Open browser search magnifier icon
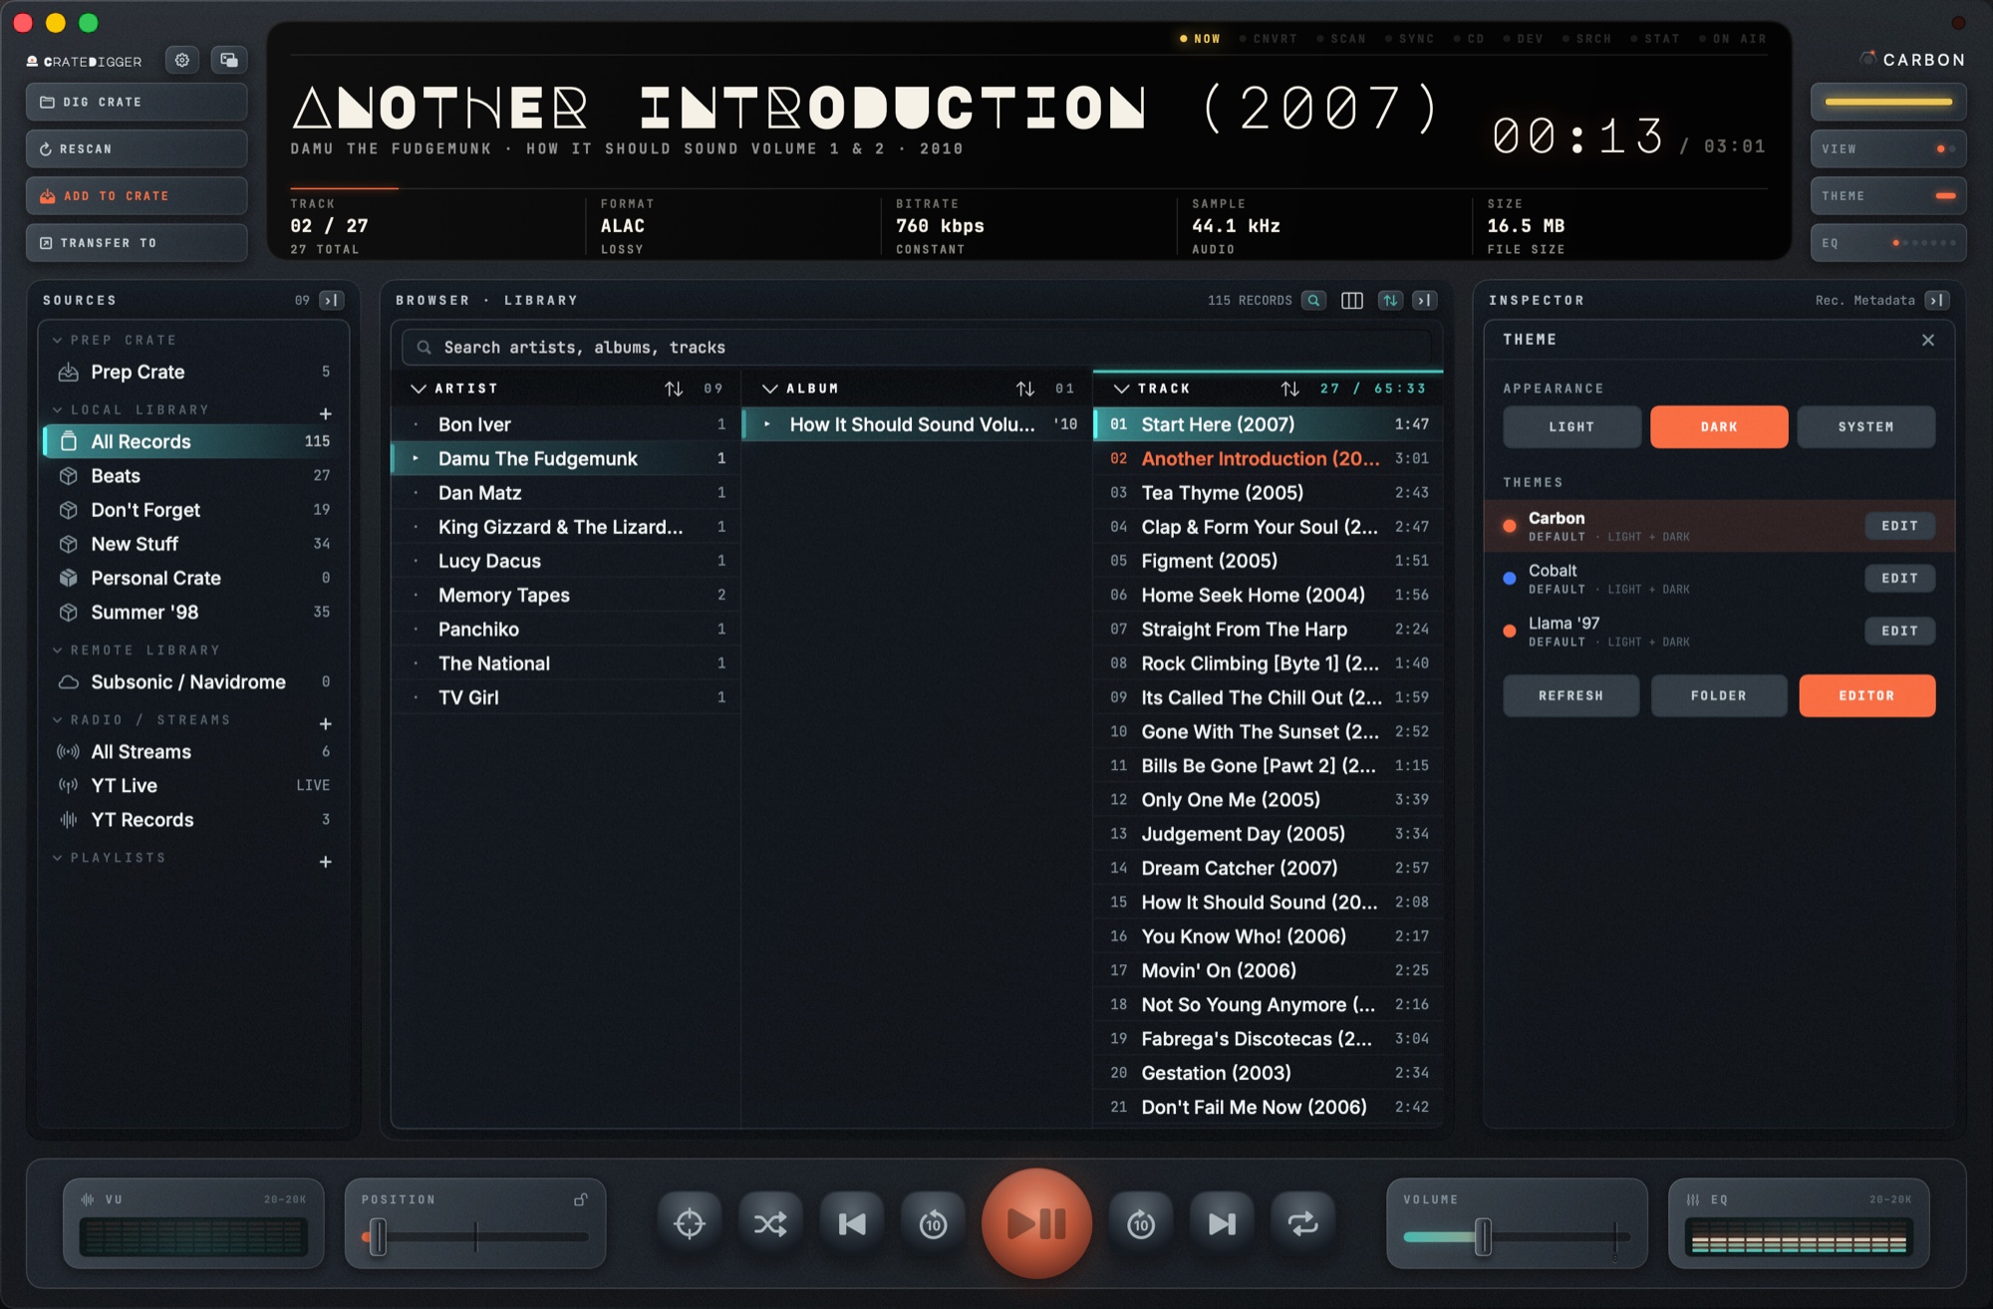The height and width of the screenshot is (1309, 1993). coord(1314,300)
